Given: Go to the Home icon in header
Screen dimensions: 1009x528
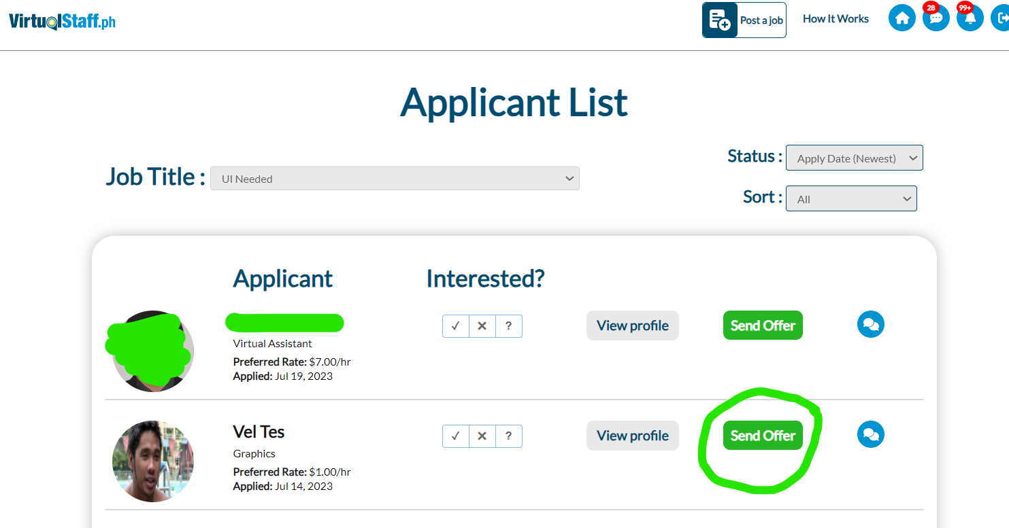Looking at the screenshot, I should click(902, 18).
